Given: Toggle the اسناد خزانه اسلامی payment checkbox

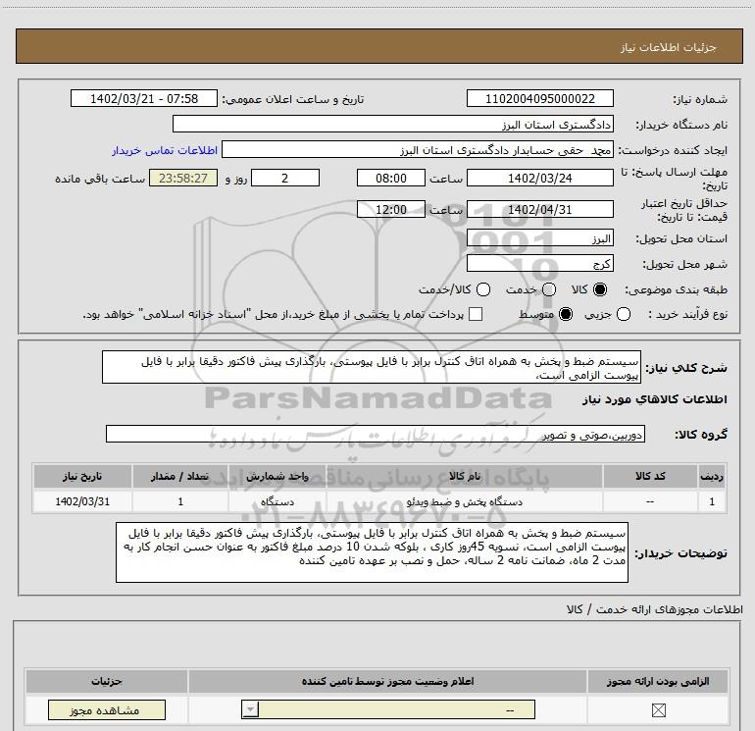Looking at the screenshot, I should [x=476, y=314].
